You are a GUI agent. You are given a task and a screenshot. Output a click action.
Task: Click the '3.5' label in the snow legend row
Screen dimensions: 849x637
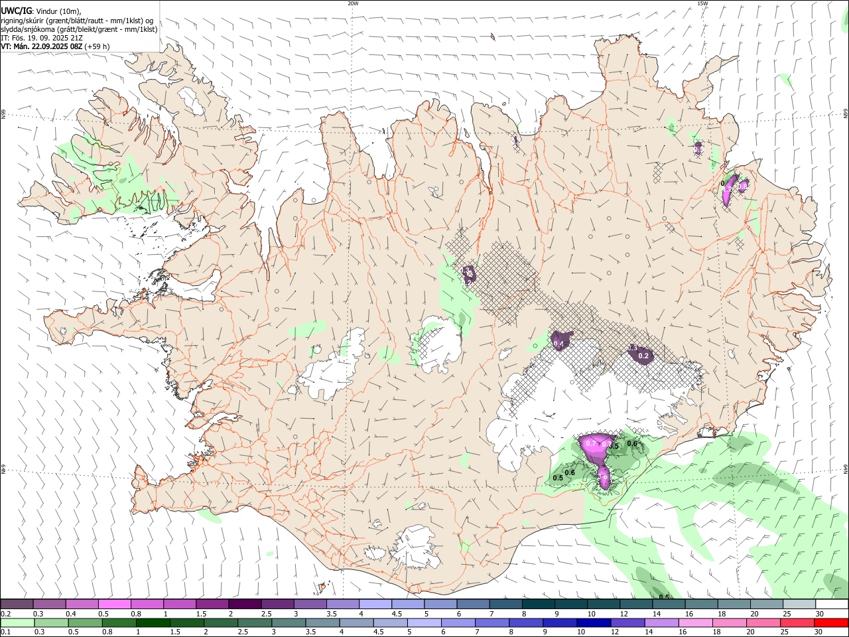tap(331, 614)
